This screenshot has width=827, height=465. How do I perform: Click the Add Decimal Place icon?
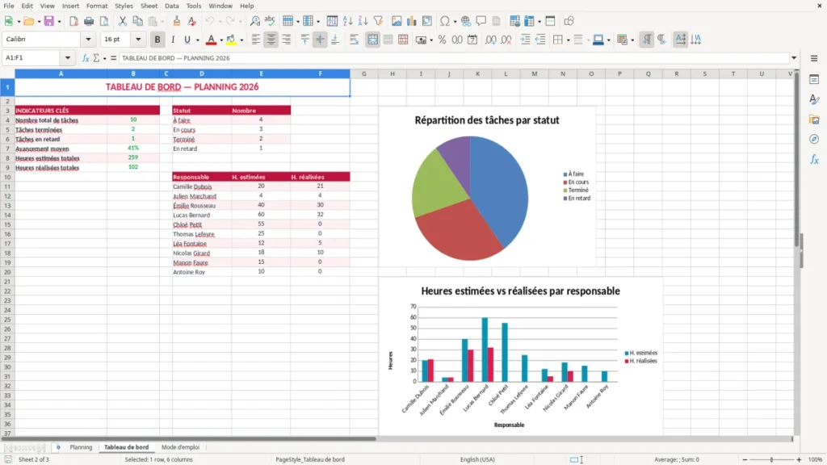tap(490, 40)
